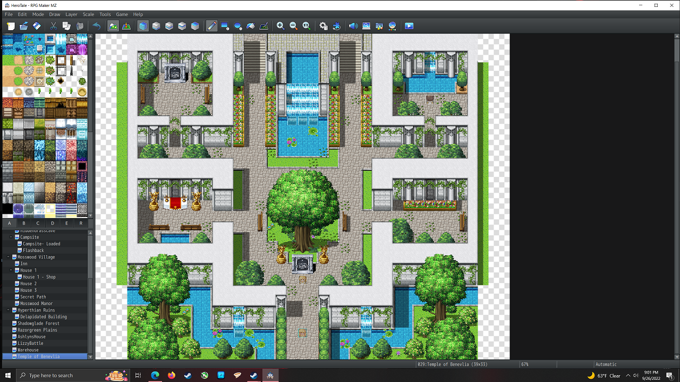This screenshot has width=680, height=382.
Task: Select the Shadow Pen tool
Action: click(263, 26)
